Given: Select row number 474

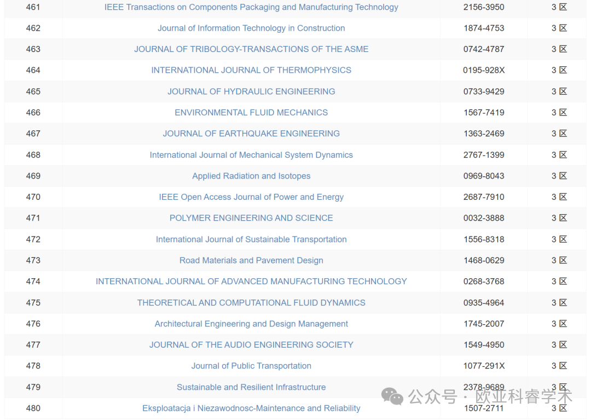Looking at the screenshot, I should (33, 281).
